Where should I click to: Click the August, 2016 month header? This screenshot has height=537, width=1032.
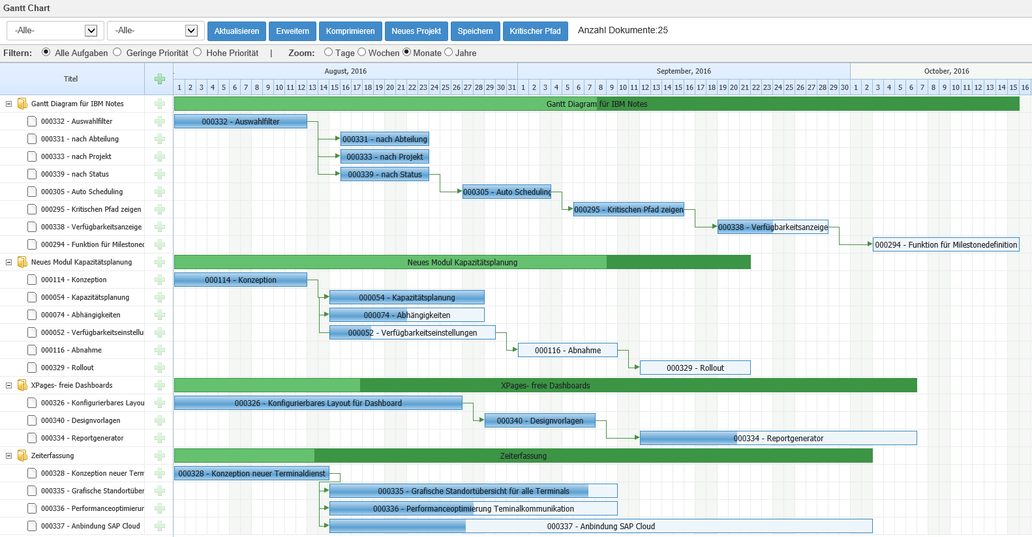point(346,71)
